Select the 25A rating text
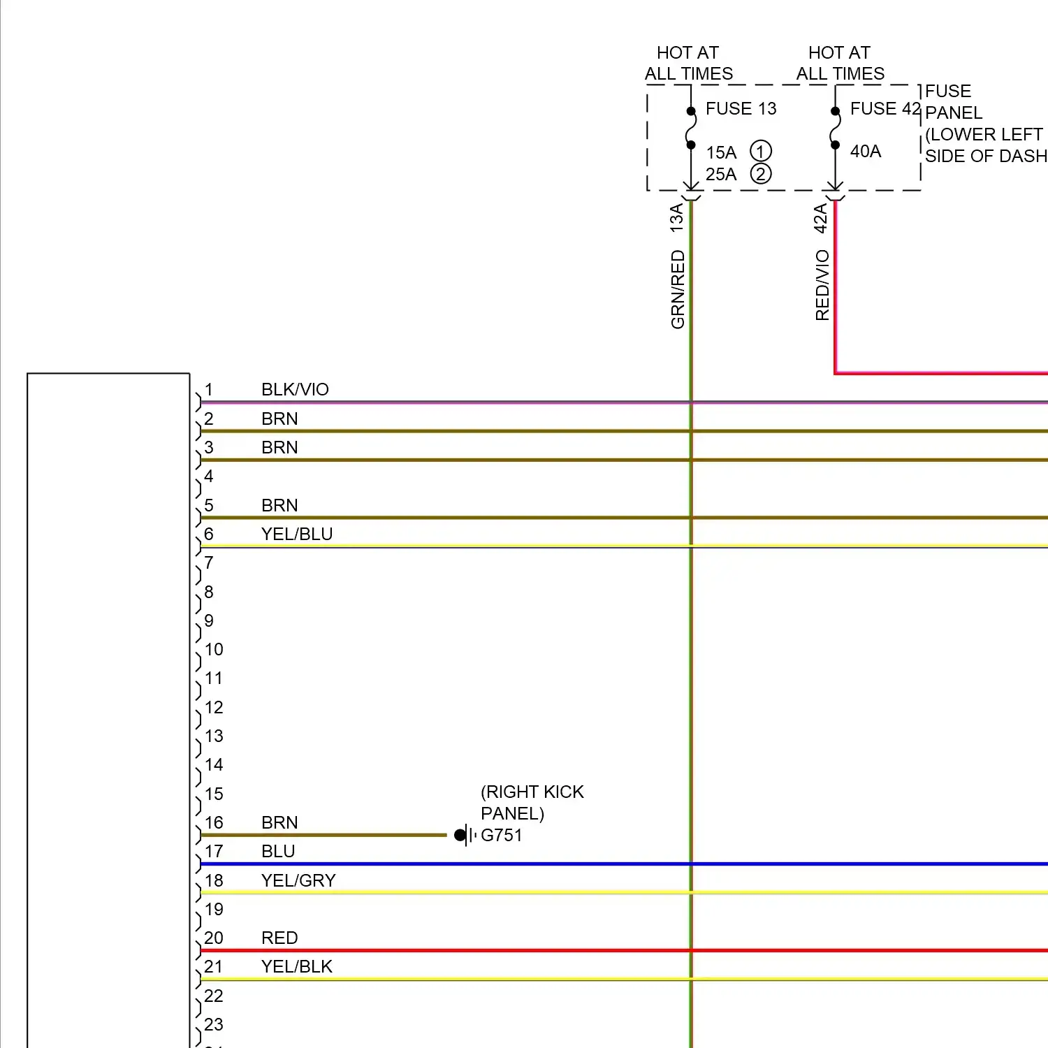The width and height of the screenshot is (1048, 1048). (x=721, y=174)
